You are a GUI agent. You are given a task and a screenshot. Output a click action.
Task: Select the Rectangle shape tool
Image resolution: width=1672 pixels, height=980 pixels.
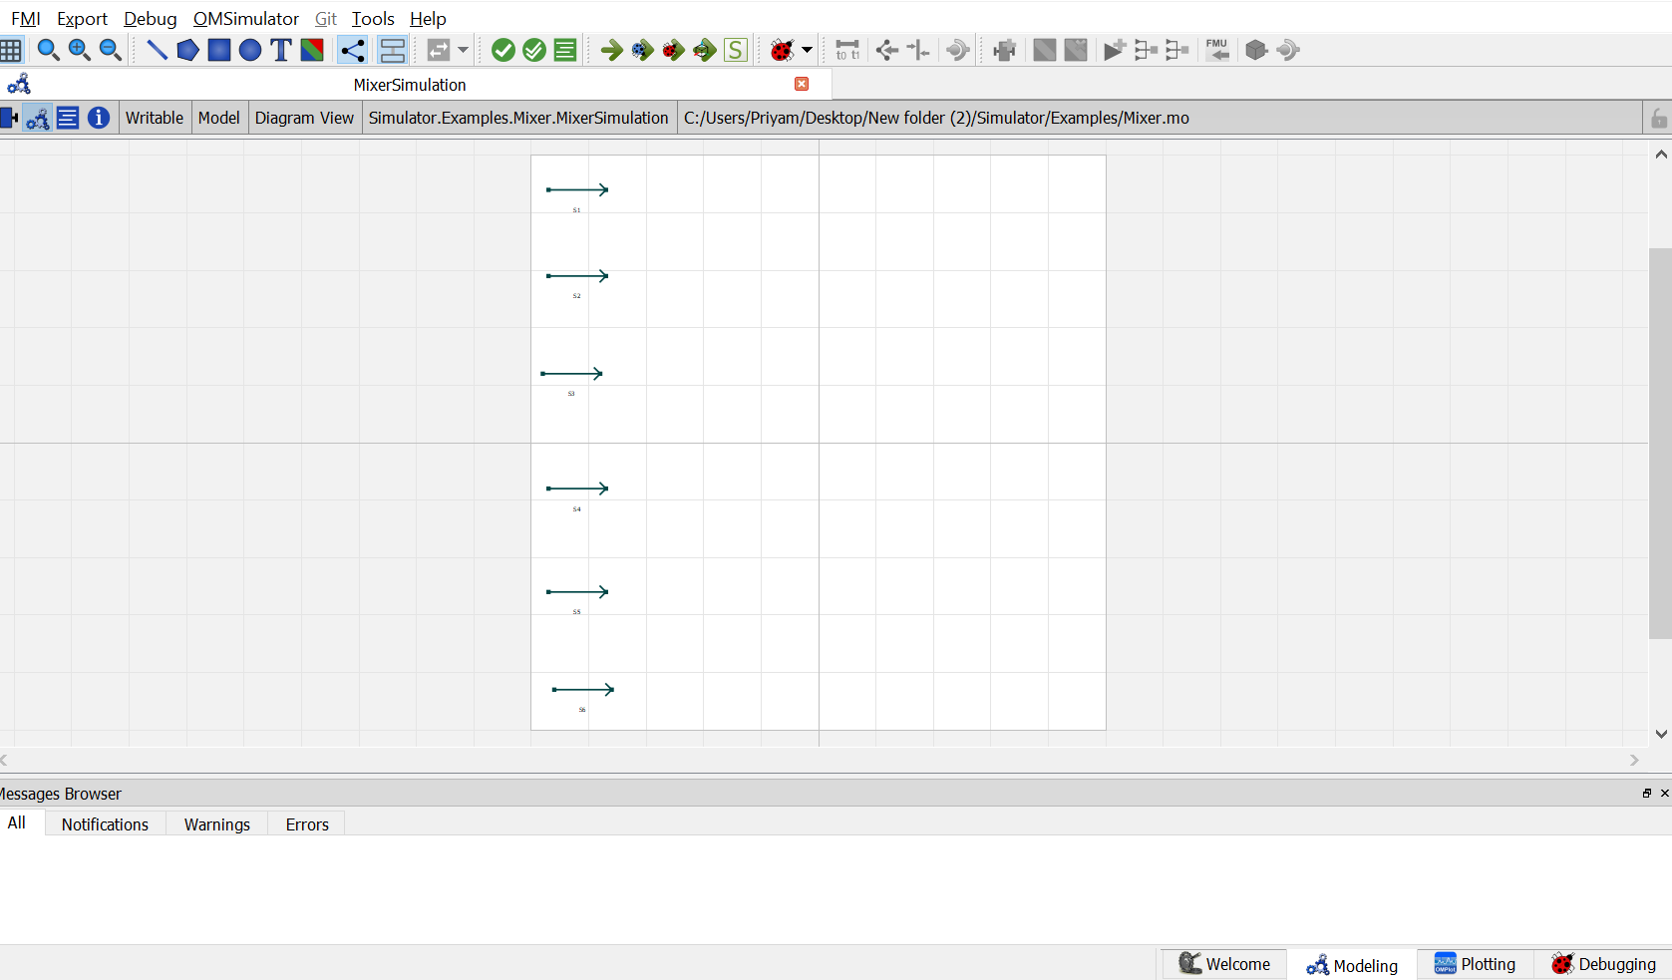[x=219, y=50]
